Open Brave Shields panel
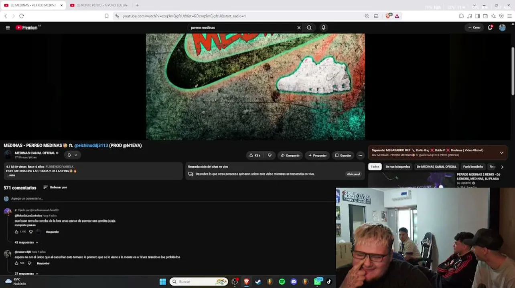The height and width of the screenshot is (288, 515). 388,16
